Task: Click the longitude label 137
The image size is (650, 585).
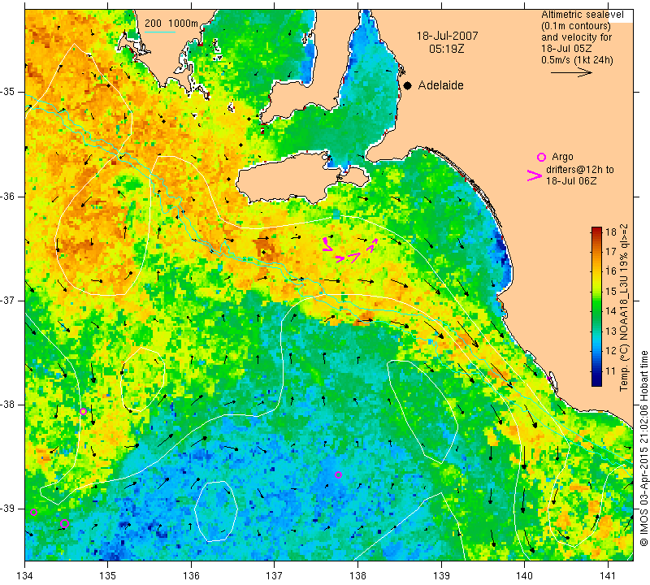Action: click(274, 576)
